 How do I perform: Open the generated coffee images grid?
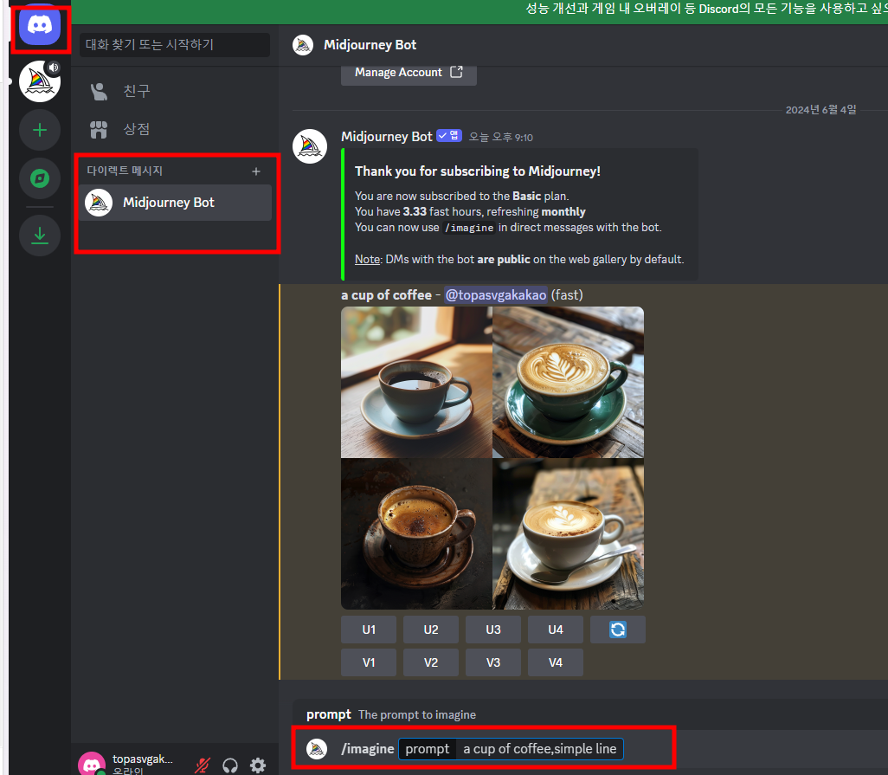(492, 458)
